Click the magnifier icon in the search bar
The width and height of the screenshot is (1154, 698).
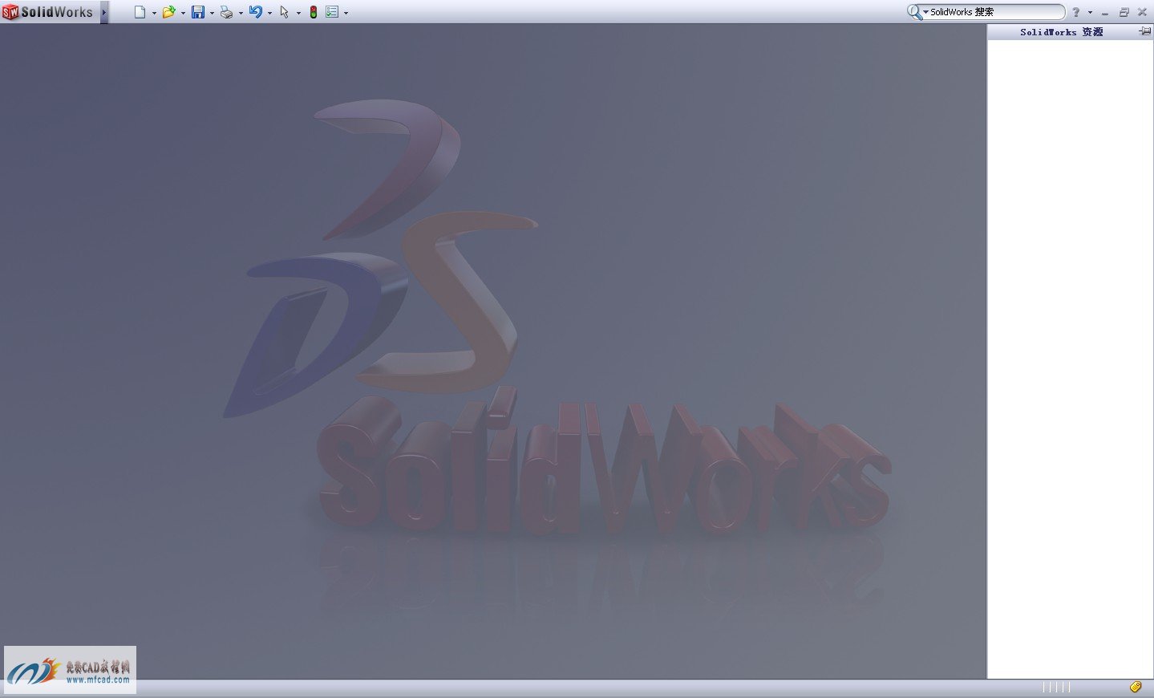[913, 11]
